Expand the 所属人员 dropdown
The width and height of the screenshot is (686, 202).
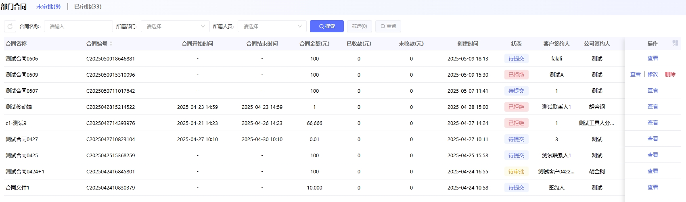click(272, 26)
